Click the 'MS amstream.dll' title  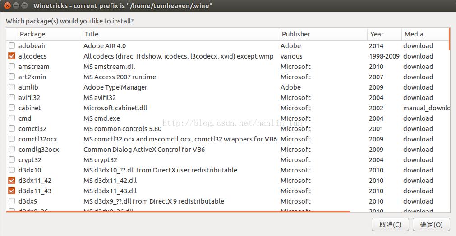click(x=109, y=67)
